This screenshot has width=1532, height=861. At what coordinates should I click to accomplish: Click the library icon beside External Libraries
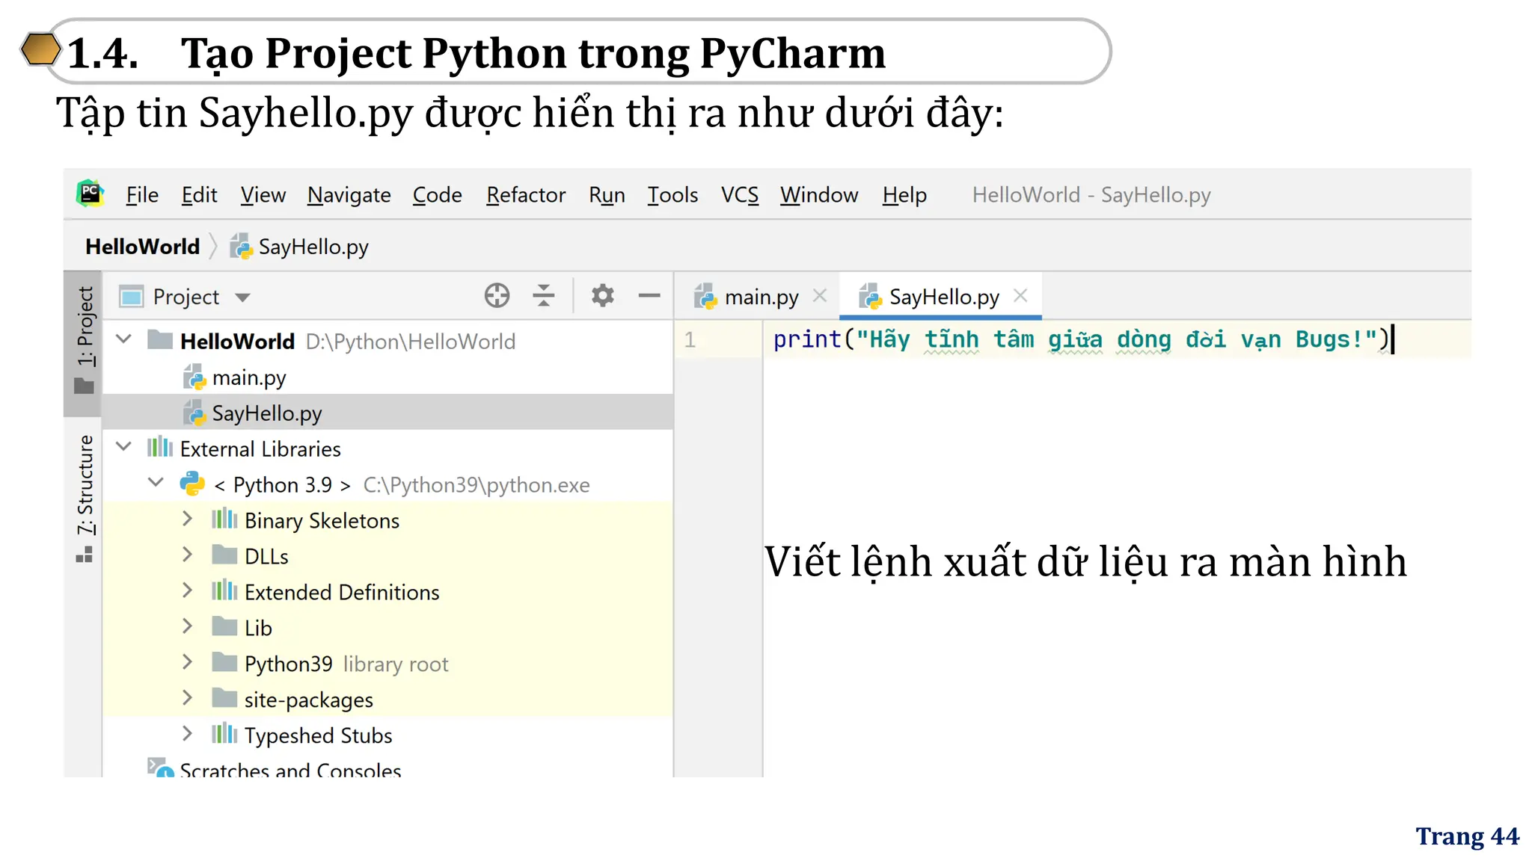159,447
